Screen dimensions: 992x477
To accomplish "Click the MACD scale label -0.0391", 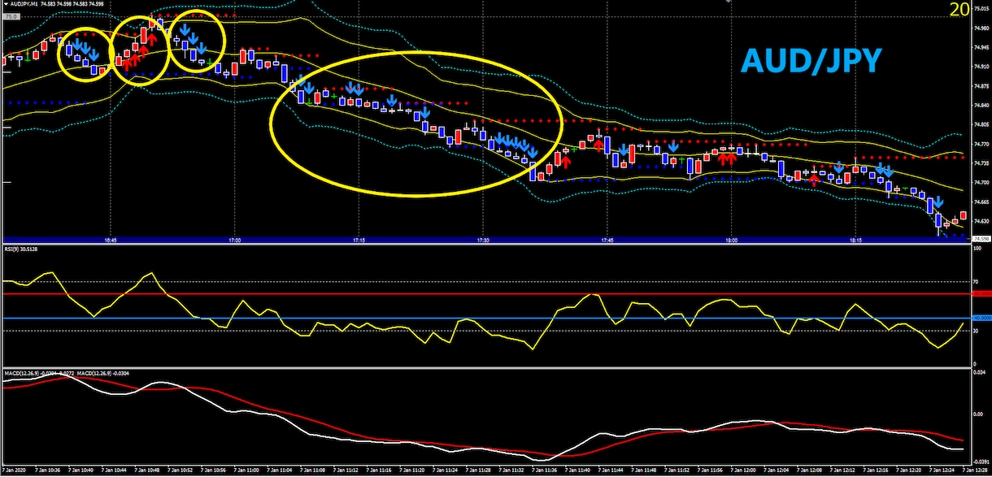I will coord(981,460).
